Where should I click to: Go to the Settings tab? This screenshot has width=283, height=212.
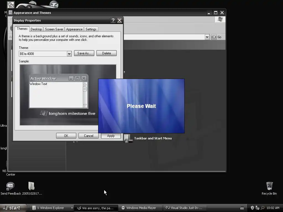91,29
